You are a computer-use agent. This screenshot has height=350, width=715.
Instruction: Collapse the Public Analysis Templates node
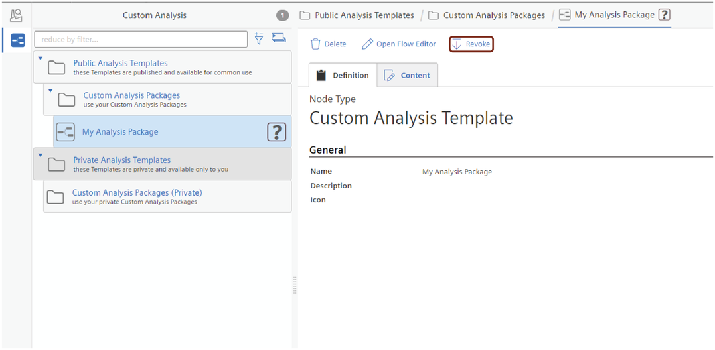40,58
